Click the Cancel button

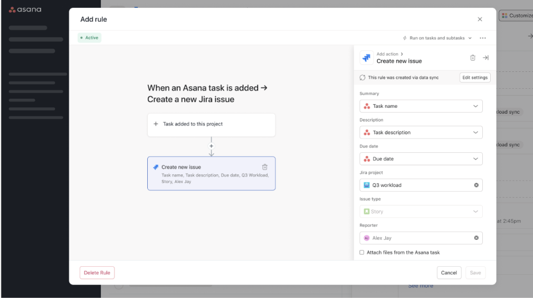pyautogui.click(x=449, y=273)
